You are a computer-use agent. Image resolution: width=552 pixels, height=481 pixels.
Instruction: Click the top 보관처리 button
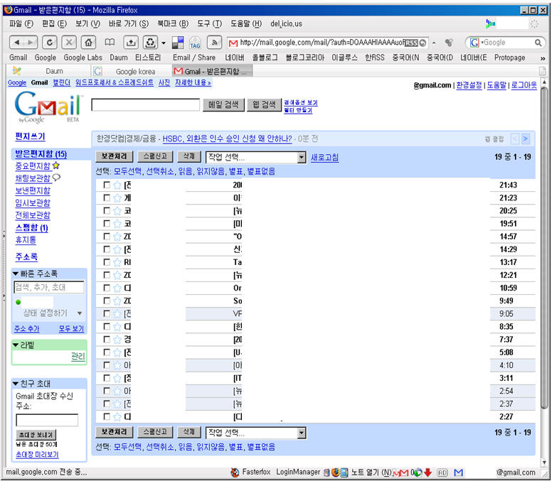click(114, 156)
